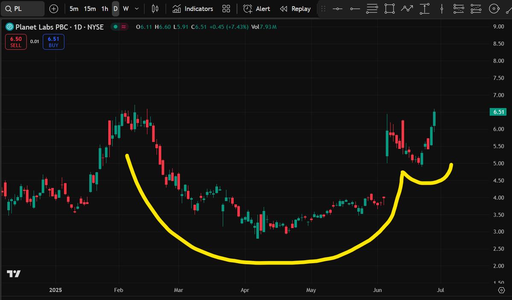The width and height of the screenshot is (512, 300).
Task: Click the 6.50 SELL button
Action: pyautogui.click(x=16, y=42)
